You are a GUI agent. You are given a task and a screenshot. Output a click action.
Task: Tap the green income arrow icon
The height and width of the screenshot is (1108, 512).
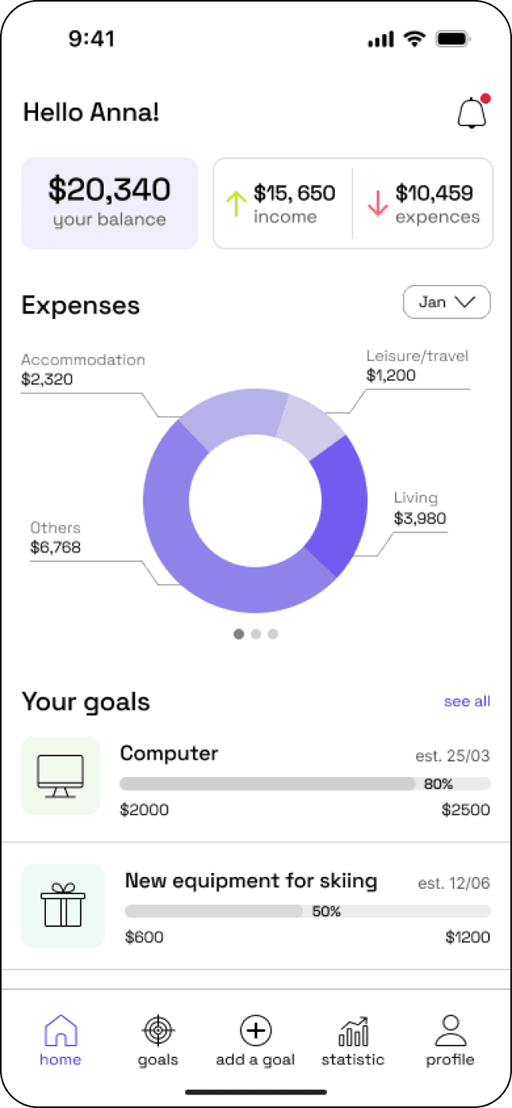coord(237,203)
